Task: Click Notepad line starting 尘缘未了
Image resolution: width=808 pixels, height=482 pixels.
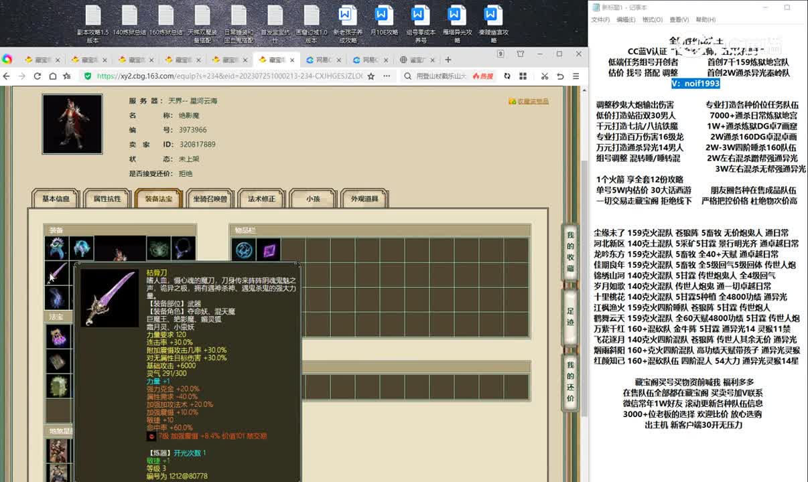Action: 691,233
